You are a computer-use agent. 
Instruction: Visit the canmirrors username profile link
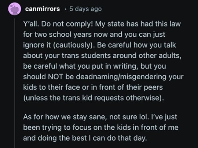[x=43, y=9]
